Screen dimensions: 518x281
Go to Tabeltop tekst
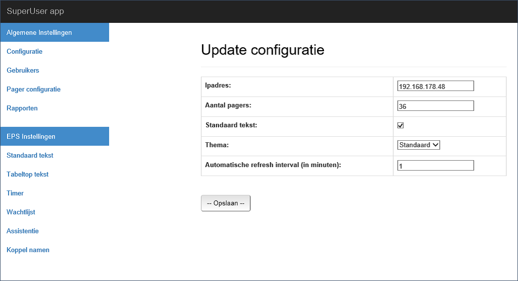(x=27, y=175)
